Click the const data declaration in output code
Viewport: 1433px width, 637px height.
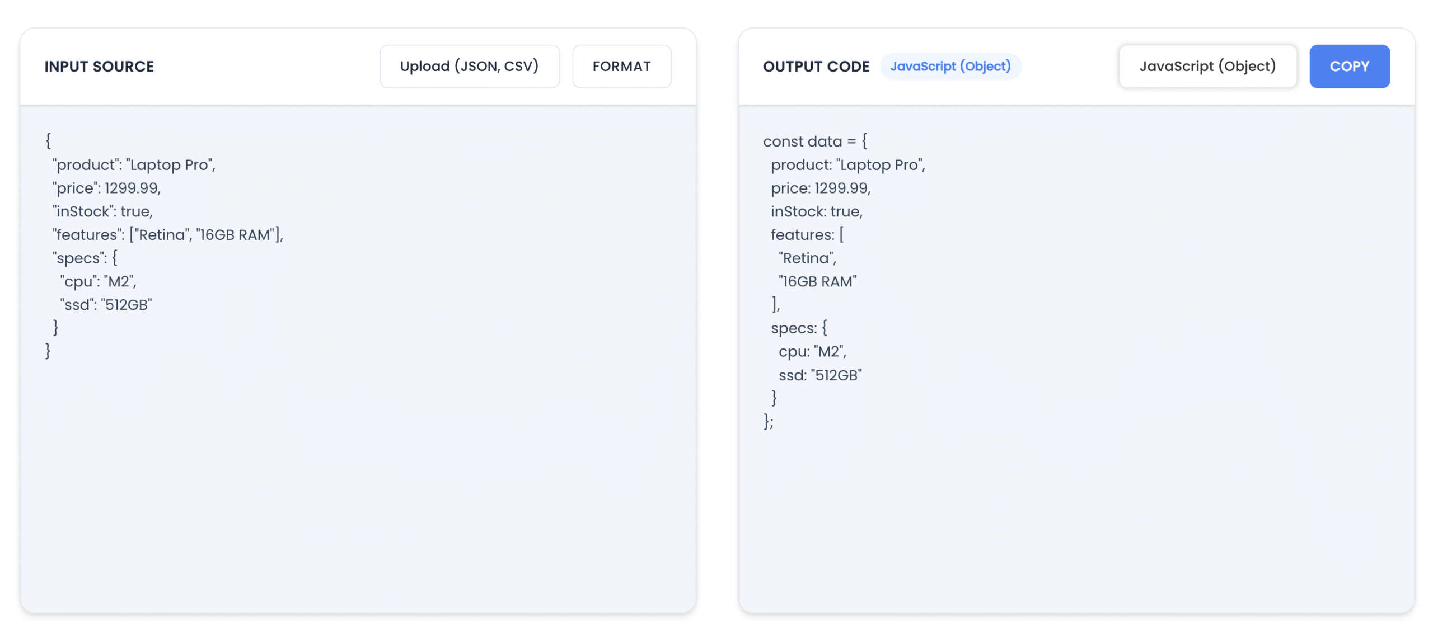click(814, 141)
